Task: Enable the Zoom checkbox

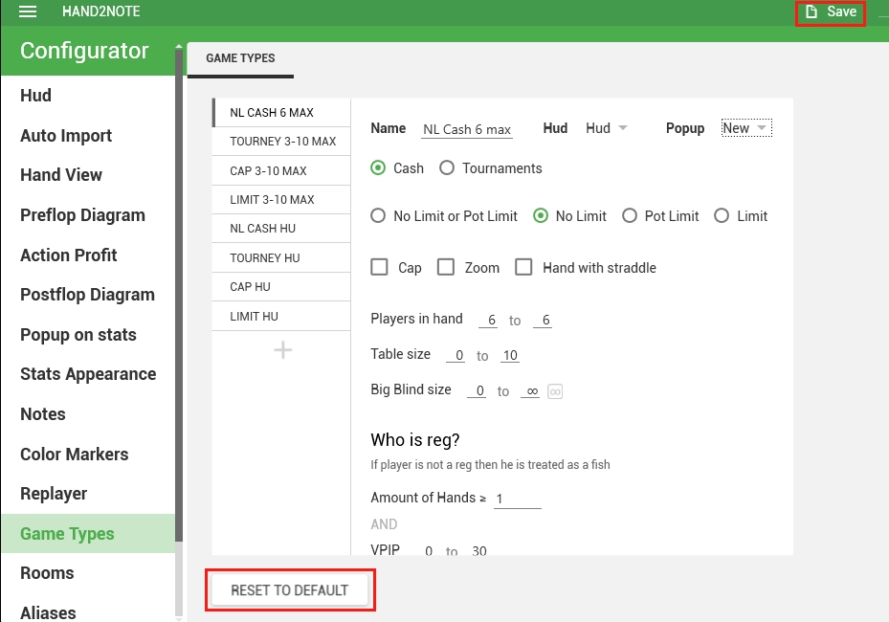Action: click(446, 268)
